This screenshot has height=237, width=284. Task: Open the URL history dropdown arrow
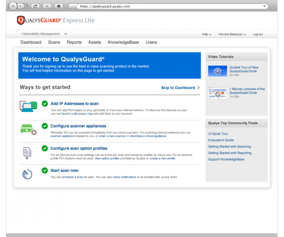tap(264, 6)
